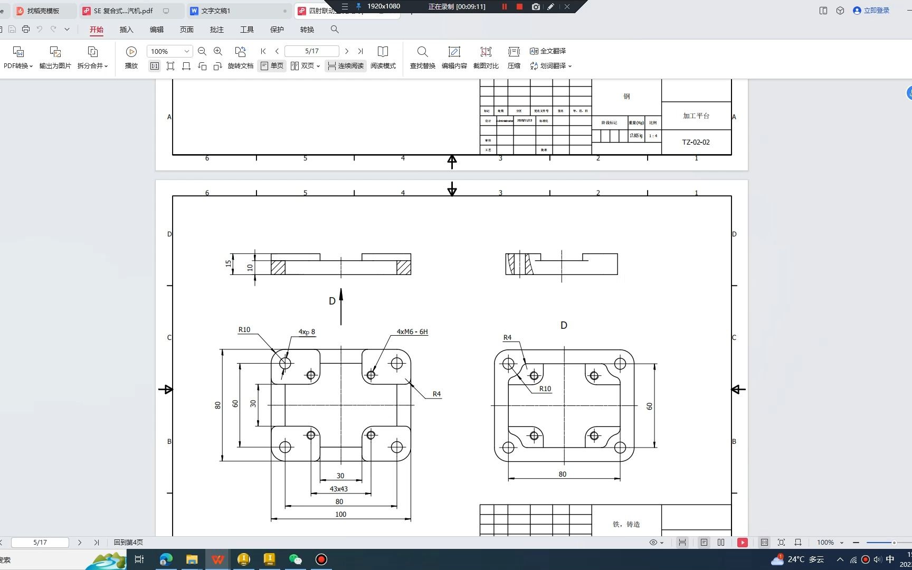Open the 100% zoom dropdown in toolbar

(187, 51)
